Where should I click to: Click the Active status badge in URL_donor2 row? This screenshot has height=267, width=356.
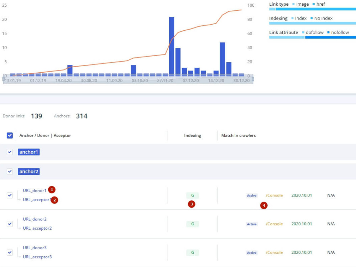coord(252,224)
